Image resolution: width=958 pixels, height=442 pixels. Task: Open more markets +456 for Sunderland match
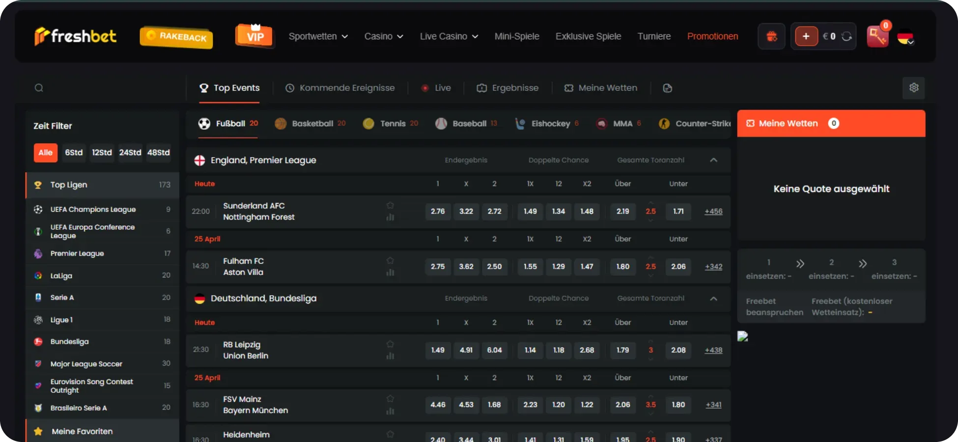tap(713, 211)
